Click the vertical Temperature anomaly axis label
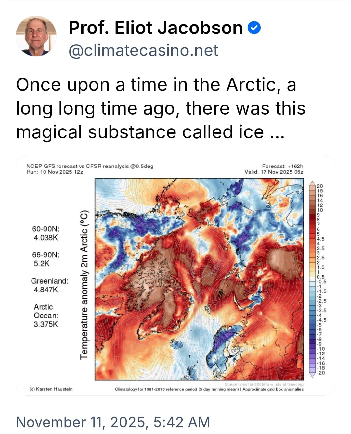351x434 pixels. pyautogui.click(x=84, y=284)
